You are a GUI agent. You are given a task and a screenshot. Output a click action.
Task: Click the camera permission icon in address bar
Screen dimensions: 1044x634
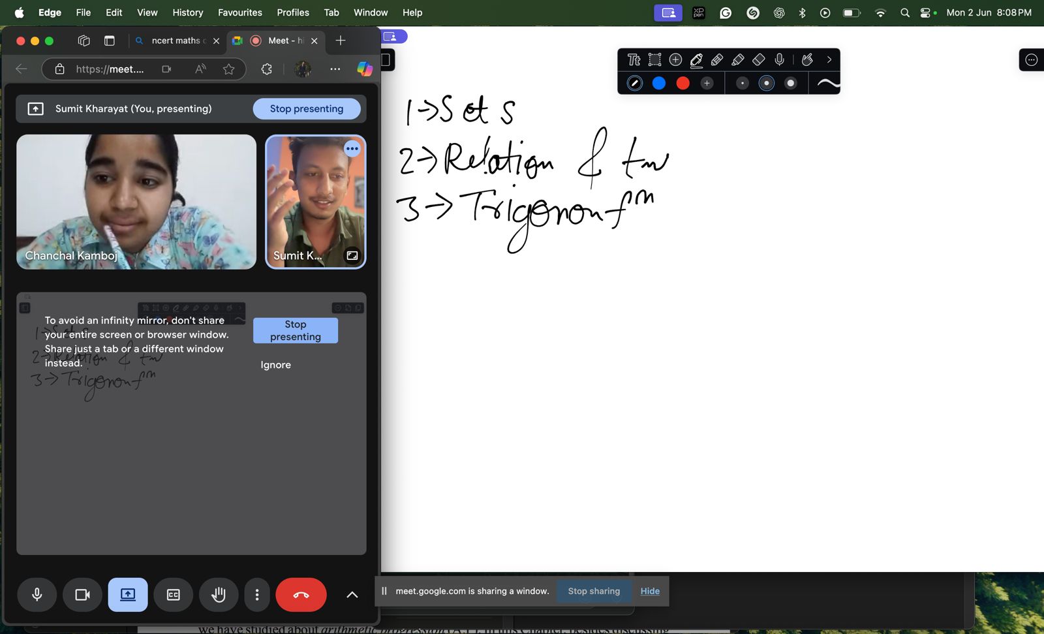[x=167, y=69]
